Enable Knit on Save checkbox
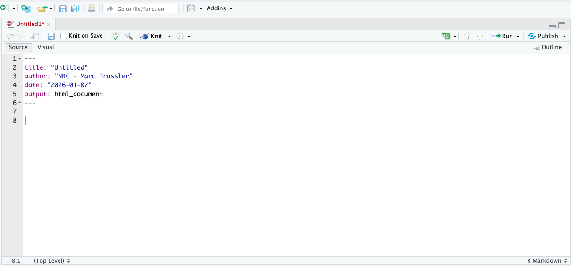571x267 pixels. pyautogui.click(x=64, y=36)
